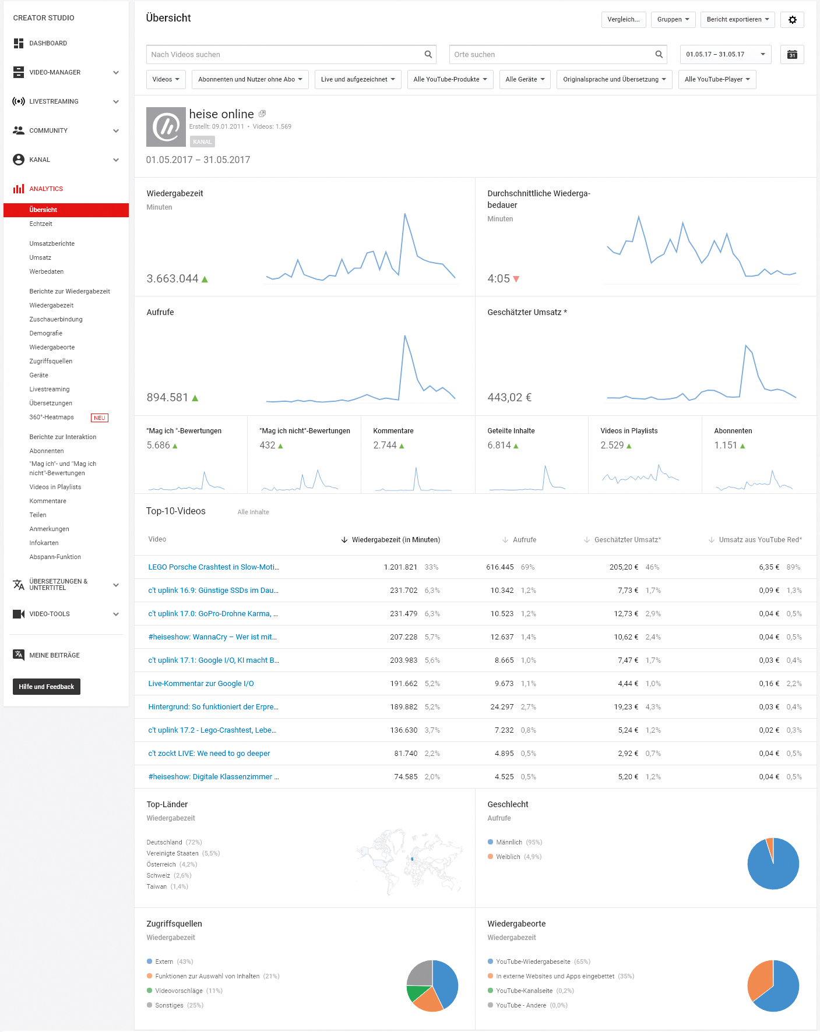Image resolution: width=820 pixels, height=1032 pixels.
Task: Click the Livestreaming broadcast icon
Action: pyautogui.click(x=19, y=101)
